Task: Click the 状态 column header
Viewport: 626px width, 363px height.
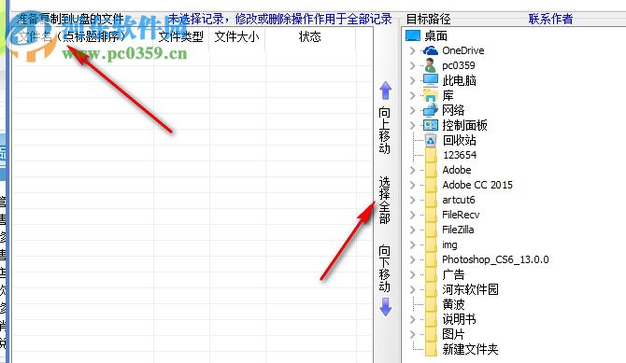Action: coord(310,36)
